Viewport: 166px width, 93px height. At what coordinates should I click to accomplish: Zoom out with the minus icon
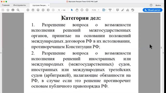[x=82, y=10]
